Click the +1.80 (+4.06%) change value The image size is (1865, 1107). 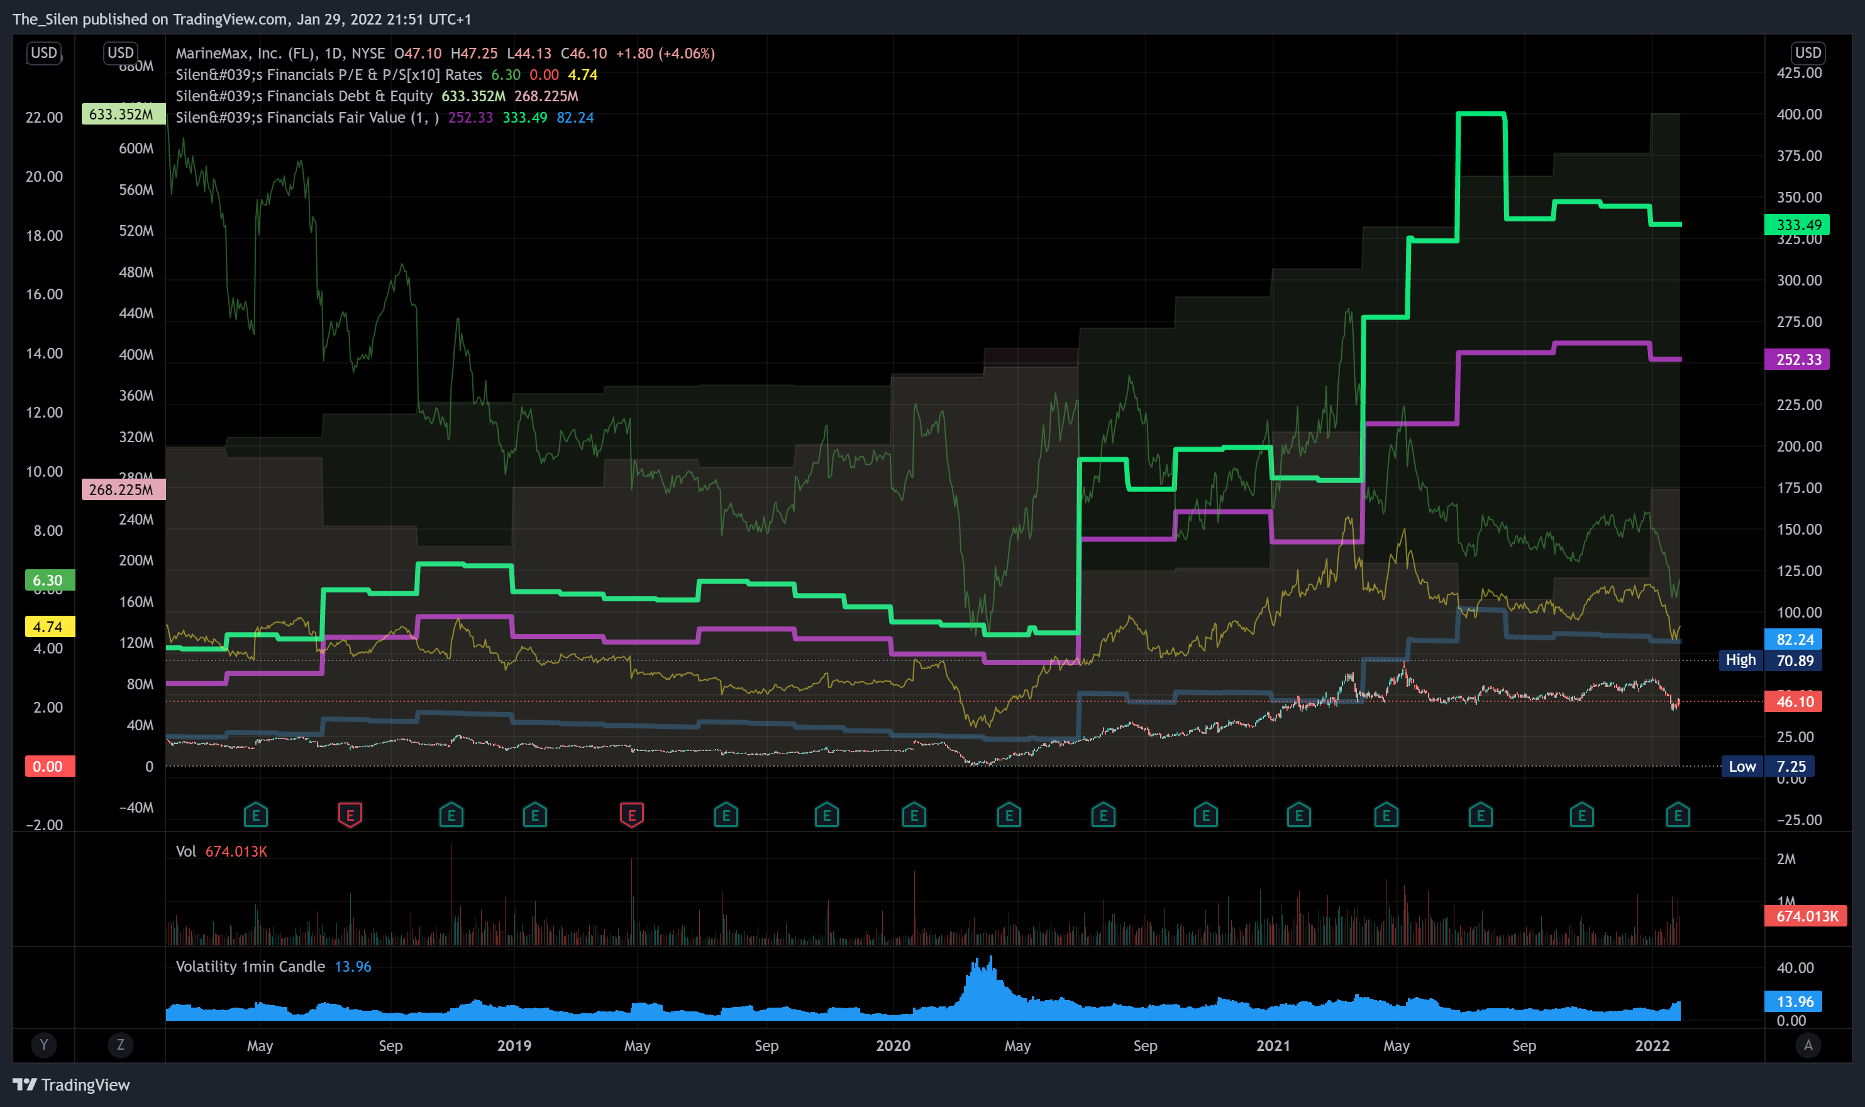tap(665, 53)
